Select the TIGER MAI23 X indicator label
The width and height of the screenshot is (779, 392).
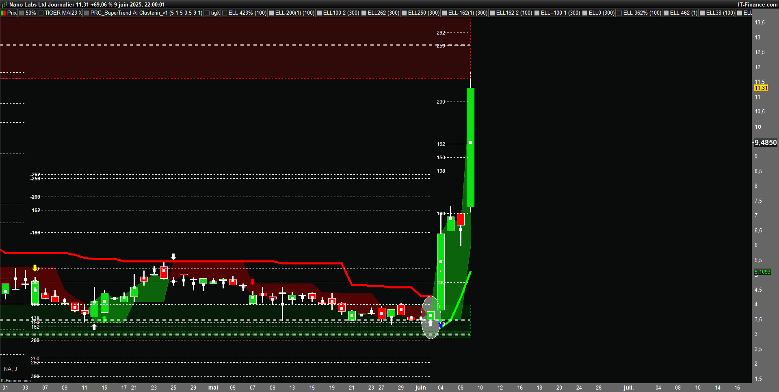[x=63, y=13]
